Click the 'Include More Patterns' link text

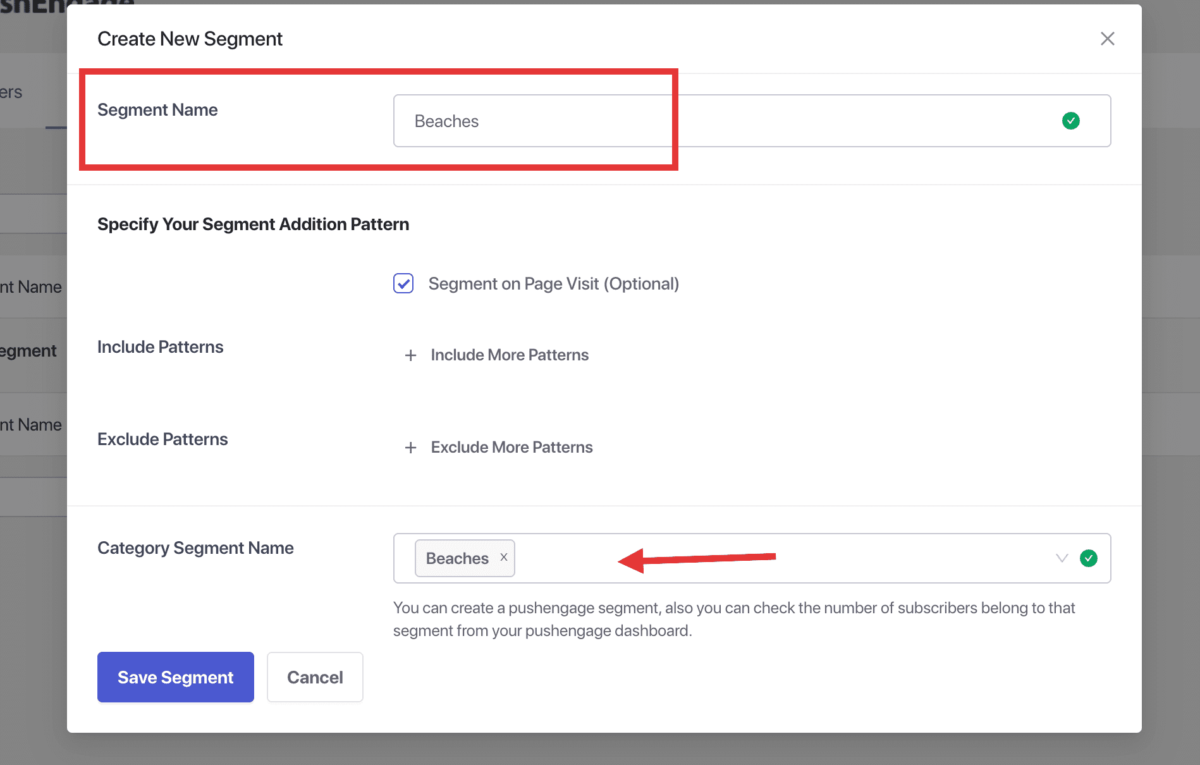(x=509, y=355)
